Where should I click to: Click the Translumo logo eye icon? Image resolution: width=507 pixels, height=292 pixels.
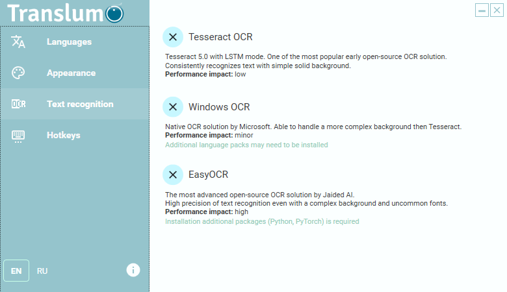coord(114,14)
